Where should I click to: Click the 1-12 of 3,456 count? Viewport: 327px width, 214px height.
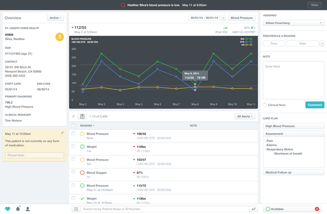(98, 116)
